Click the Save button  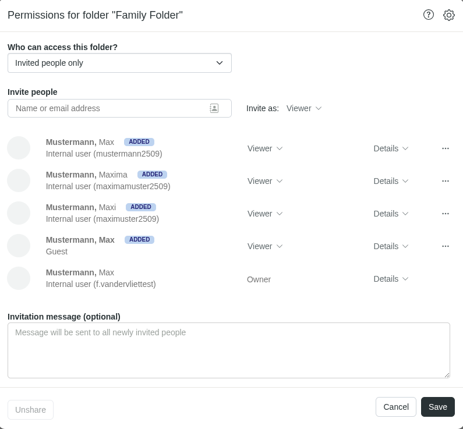pyautogui.click(x=437, y=407)
